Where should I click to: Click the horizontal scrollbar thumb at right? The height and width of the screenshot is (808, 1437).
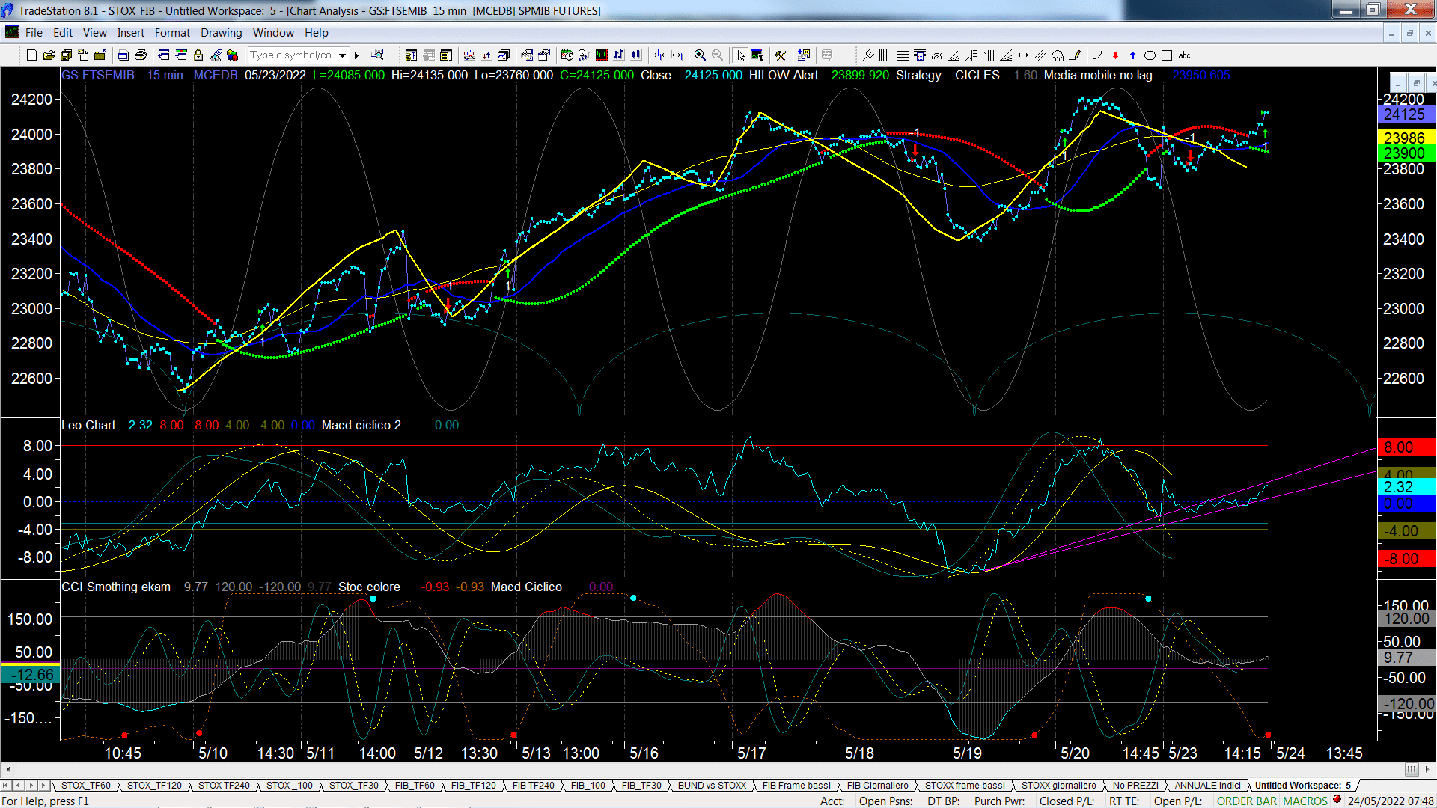click(x=1411, y=769)
